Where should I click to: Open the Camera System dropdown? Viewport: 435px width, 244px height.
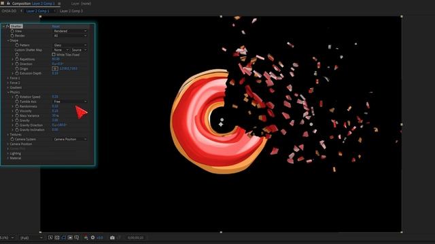[x=70, y=139]
